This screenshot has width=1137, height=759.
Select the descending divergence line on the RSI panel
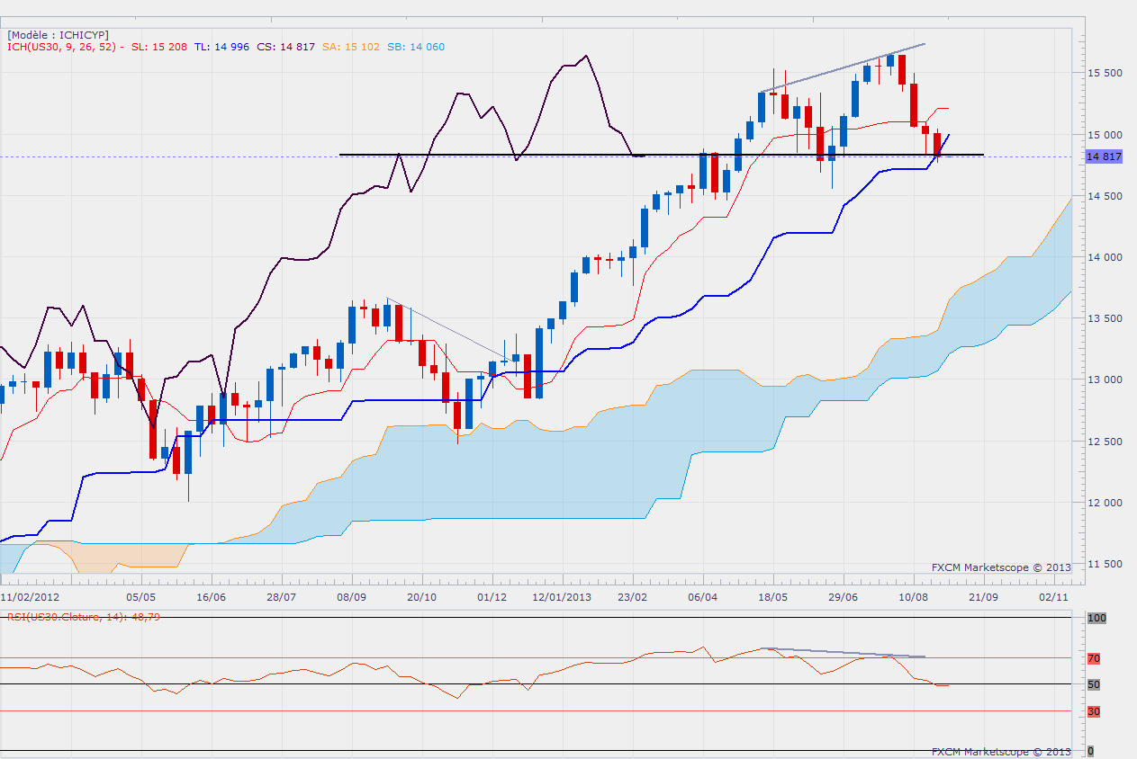click(843, 652)
